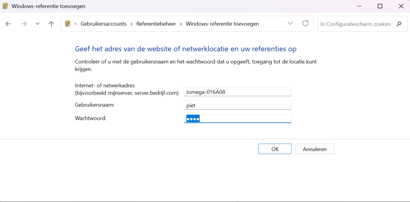Click into the Wachtwoord field
Screen dimensions: 410x202
(x=237, y=119)
